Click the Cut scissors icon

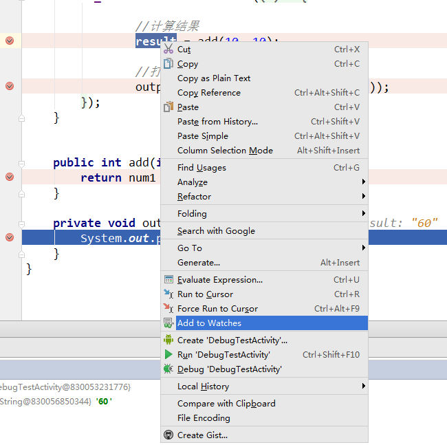pos(168,49)
